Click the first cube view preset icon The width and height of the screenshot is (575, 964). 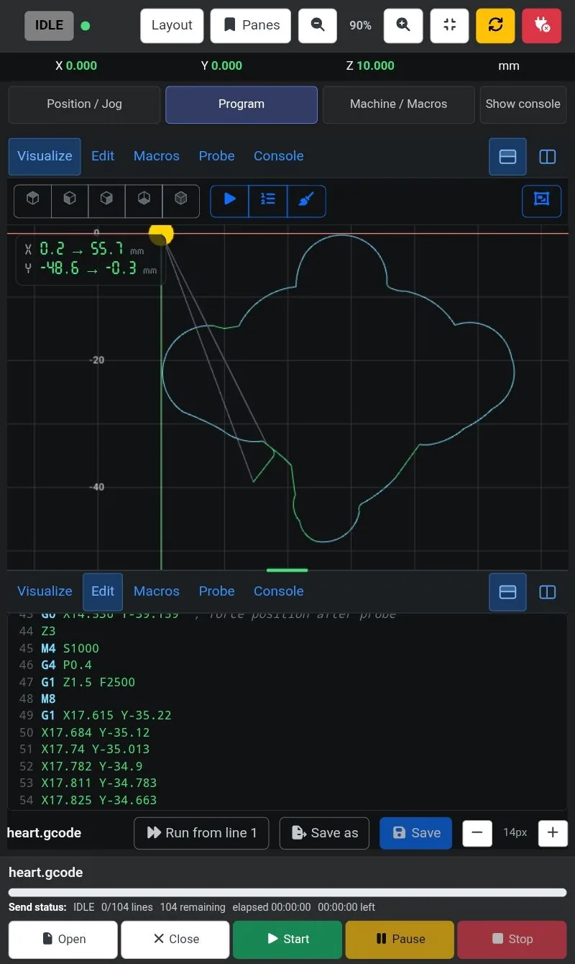[33, 201]
